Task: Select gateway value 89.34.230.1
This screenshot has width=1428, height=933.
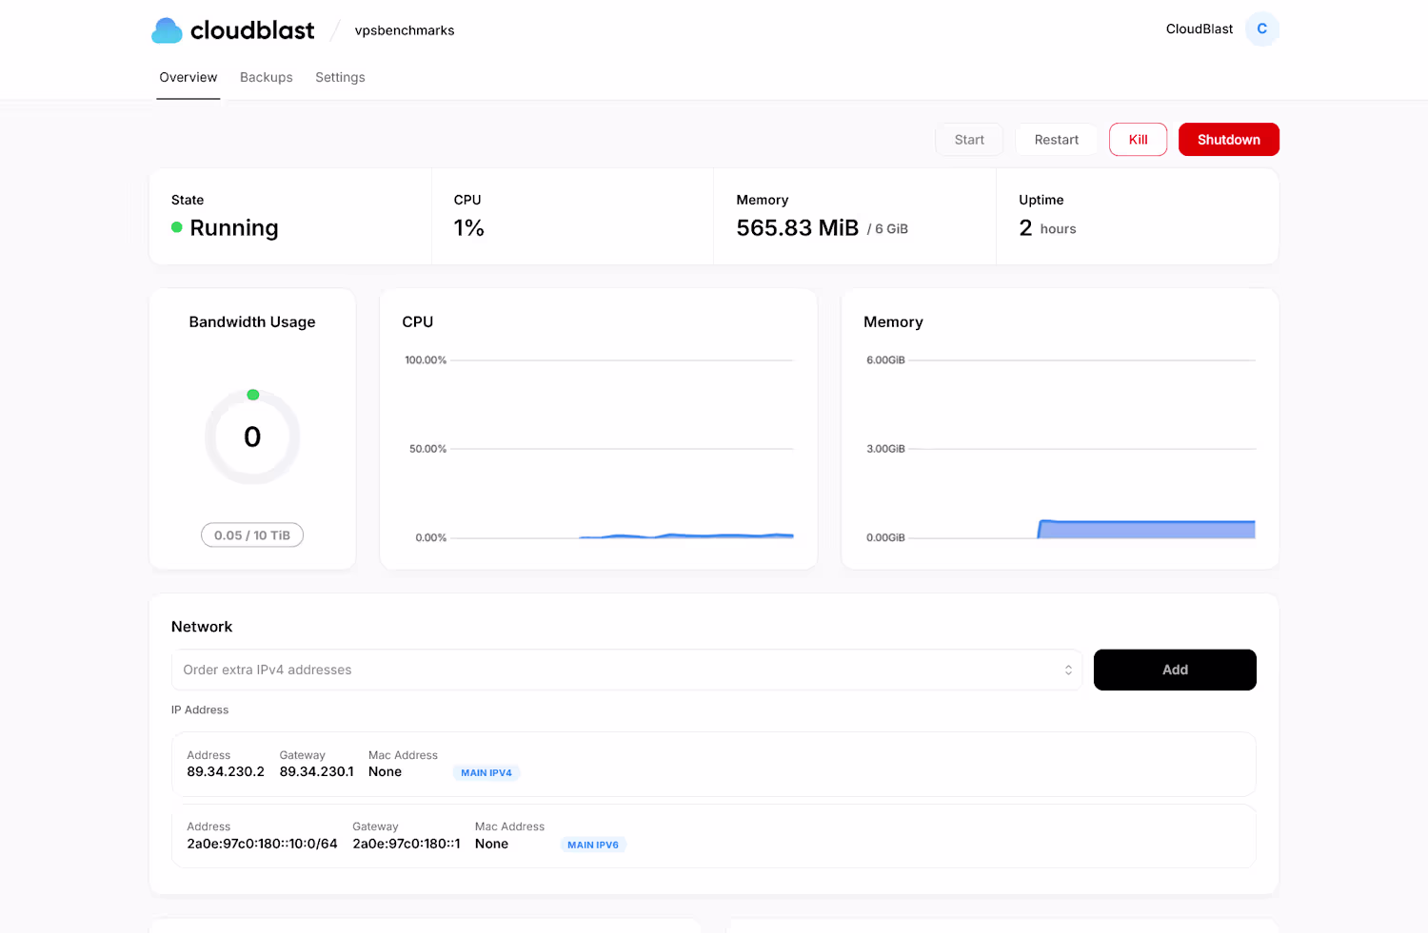Action: coord(316,771)
